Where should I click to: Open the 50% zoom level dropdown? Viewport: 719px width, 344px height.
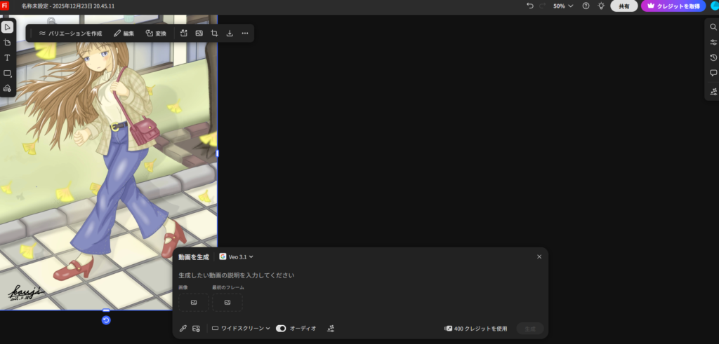coord(563,6)
